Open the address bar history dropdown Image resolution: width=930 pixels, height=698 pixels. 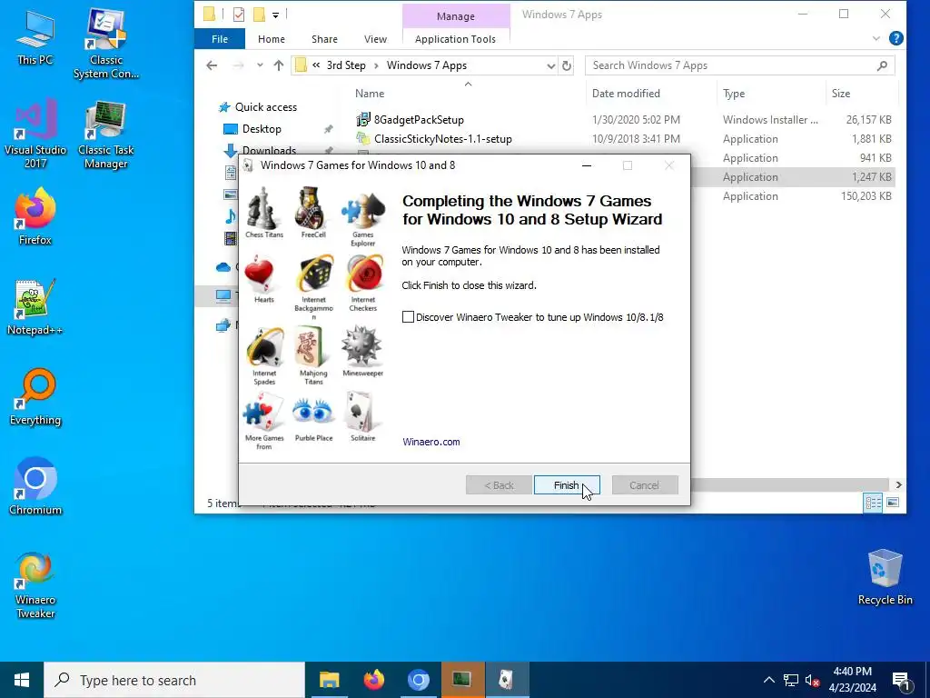point(551,65)
